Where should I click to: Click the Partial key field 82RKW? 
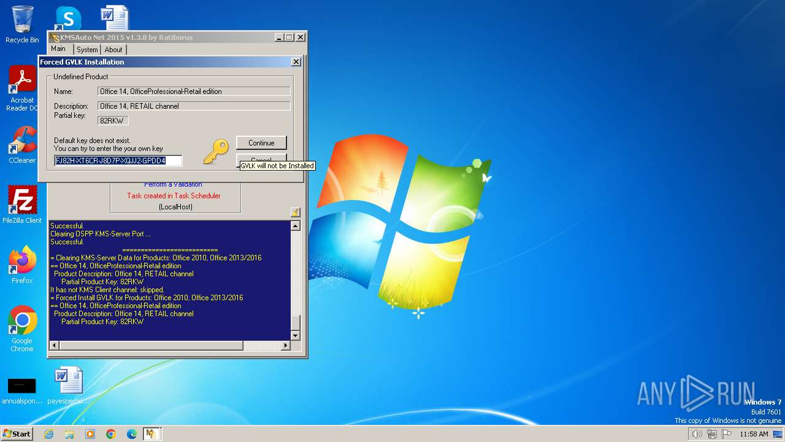pos(113,121)
